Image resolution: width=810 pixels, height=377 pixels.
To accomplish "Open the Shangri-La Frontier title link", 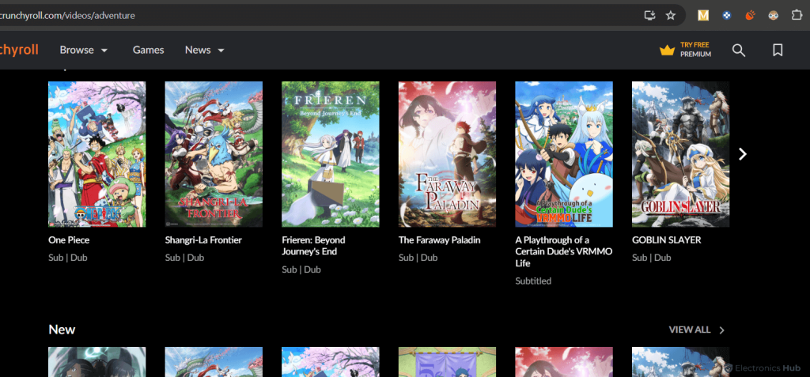I will 203,240.
